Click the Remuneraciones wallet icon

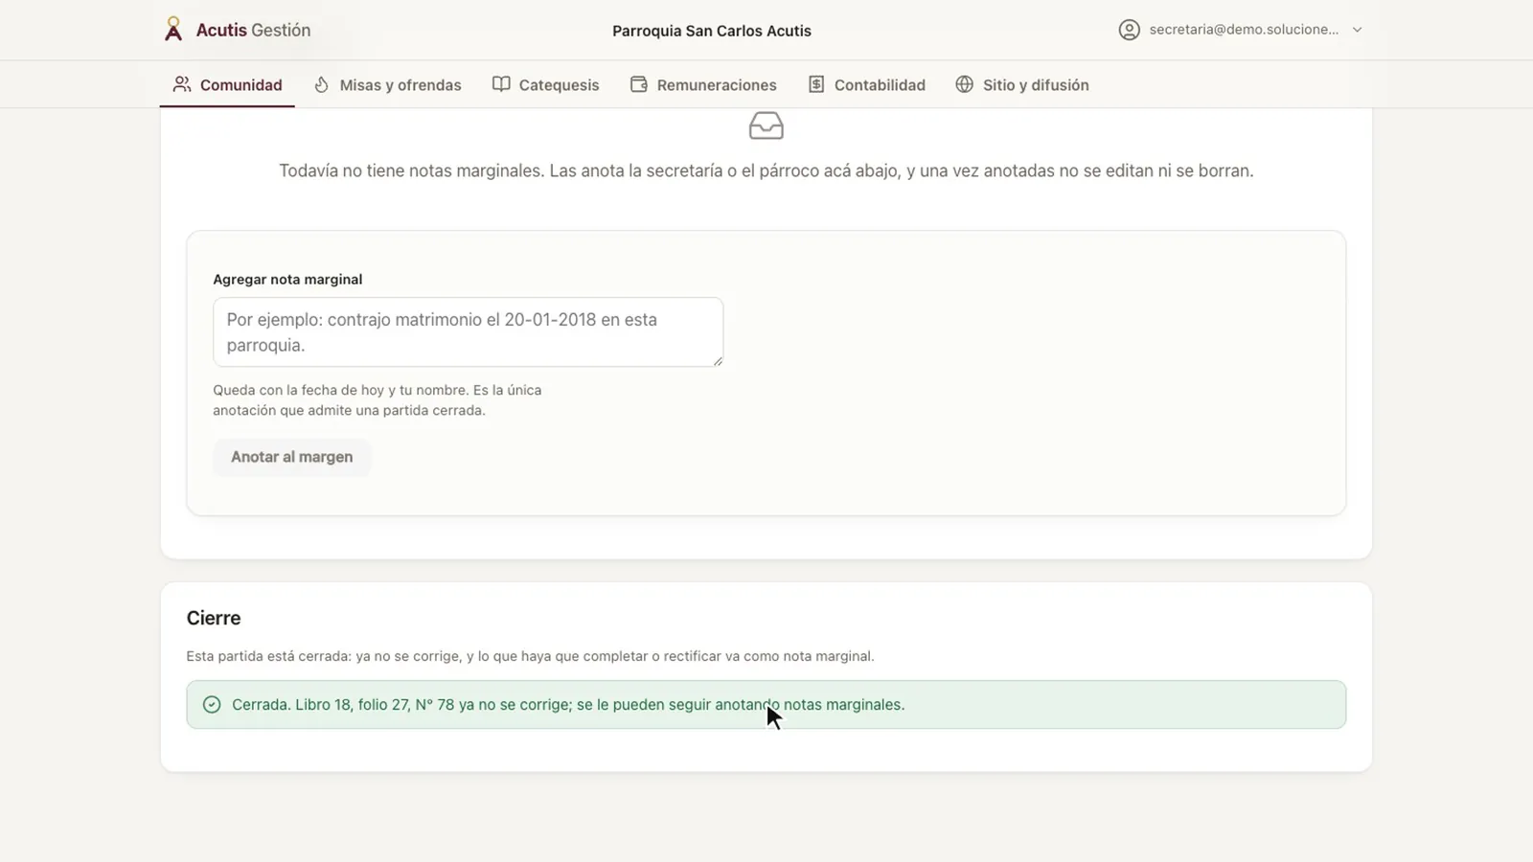pos(639,84)
